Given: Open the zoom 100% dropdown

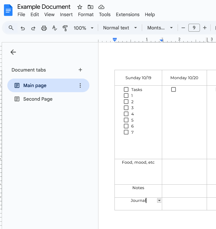Looking at the screenshot, I should pos(83,28).
